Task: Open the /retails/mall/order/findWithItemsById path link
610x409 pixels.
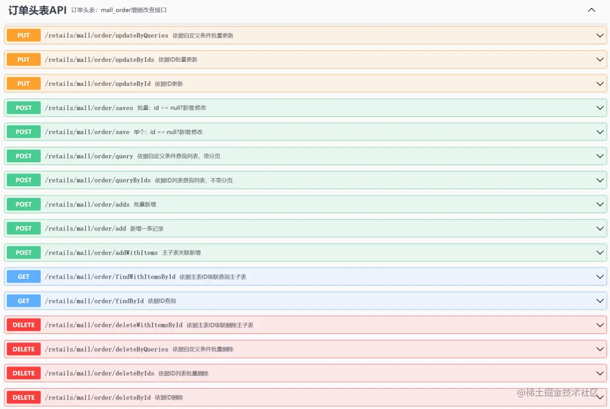Action: [x=110, y=277]
